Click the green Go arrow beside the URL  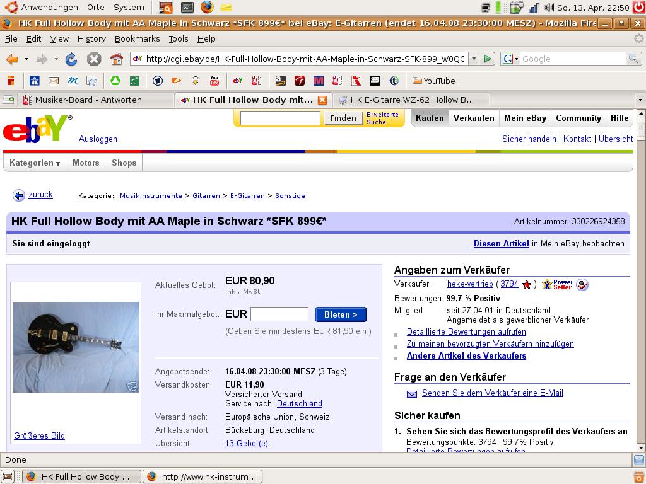click(488, 59)
